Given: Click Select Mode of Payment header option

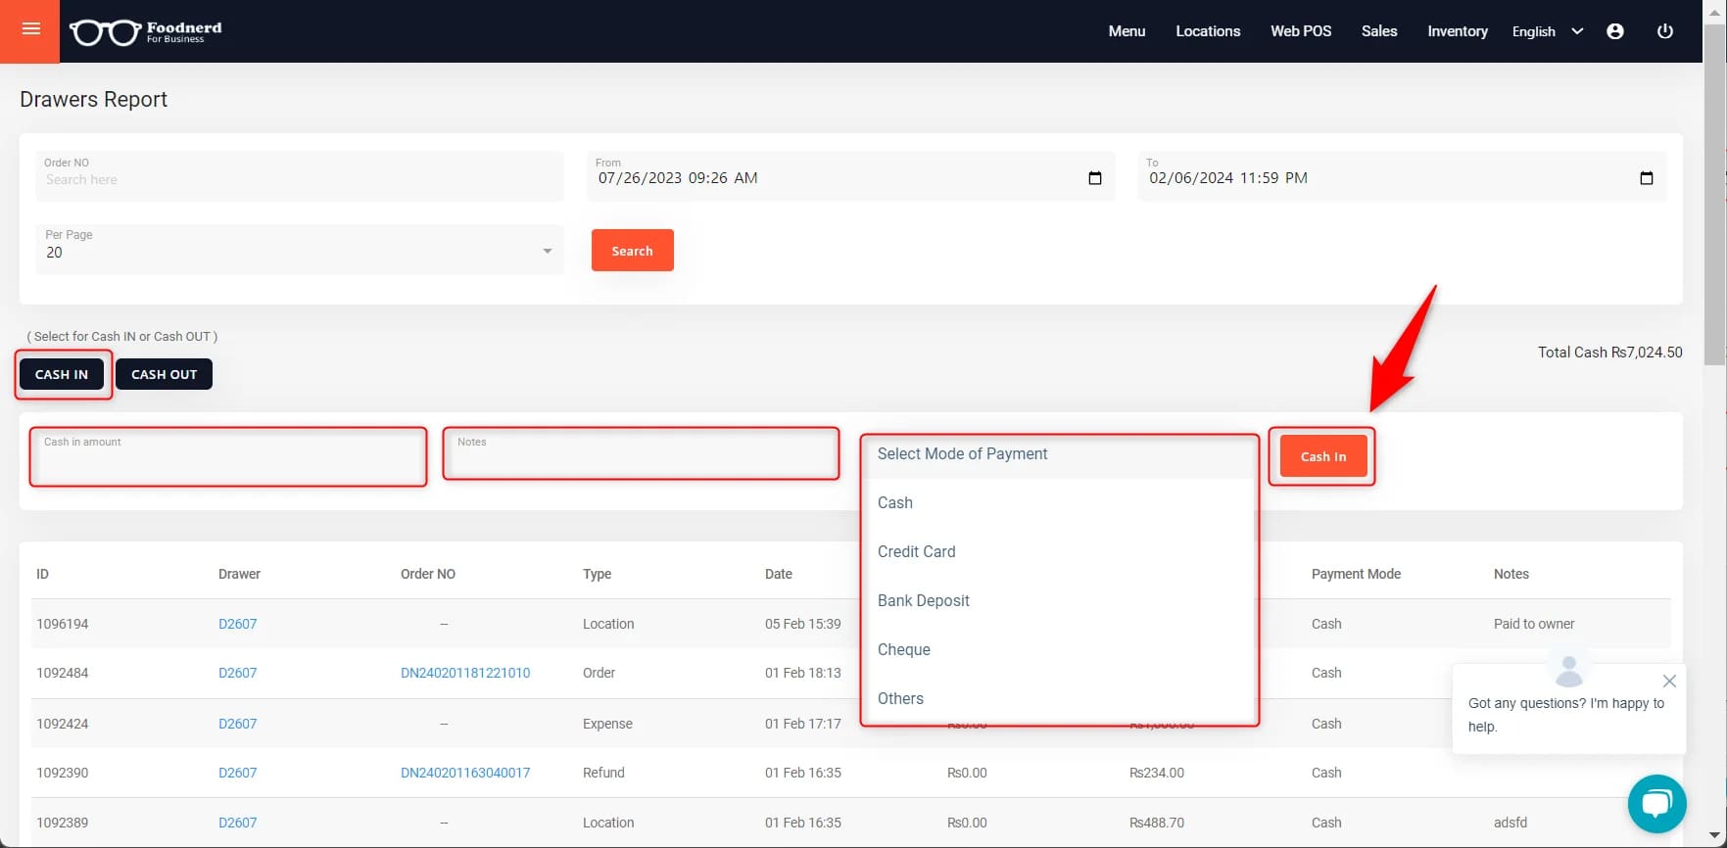Looking at the screenshot, I should [x=1059, y=454].
